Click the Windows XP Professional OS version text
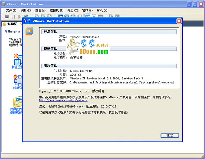 coord(107,78)
